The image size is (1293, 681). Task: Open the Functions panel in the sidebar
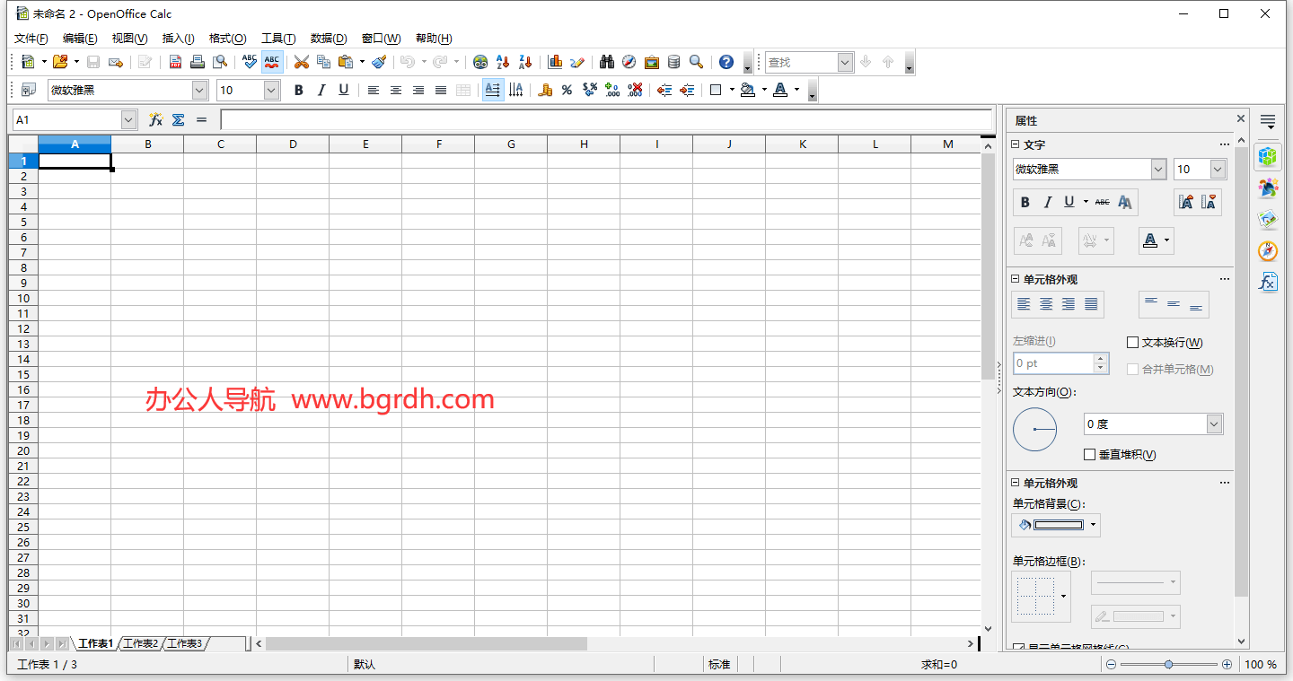point(1268,282)
